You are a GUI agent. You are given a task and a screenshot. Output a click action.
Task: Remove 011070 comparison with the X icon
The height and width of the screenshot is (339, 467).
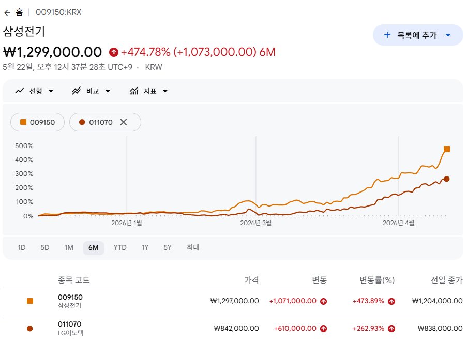[123, 122]
